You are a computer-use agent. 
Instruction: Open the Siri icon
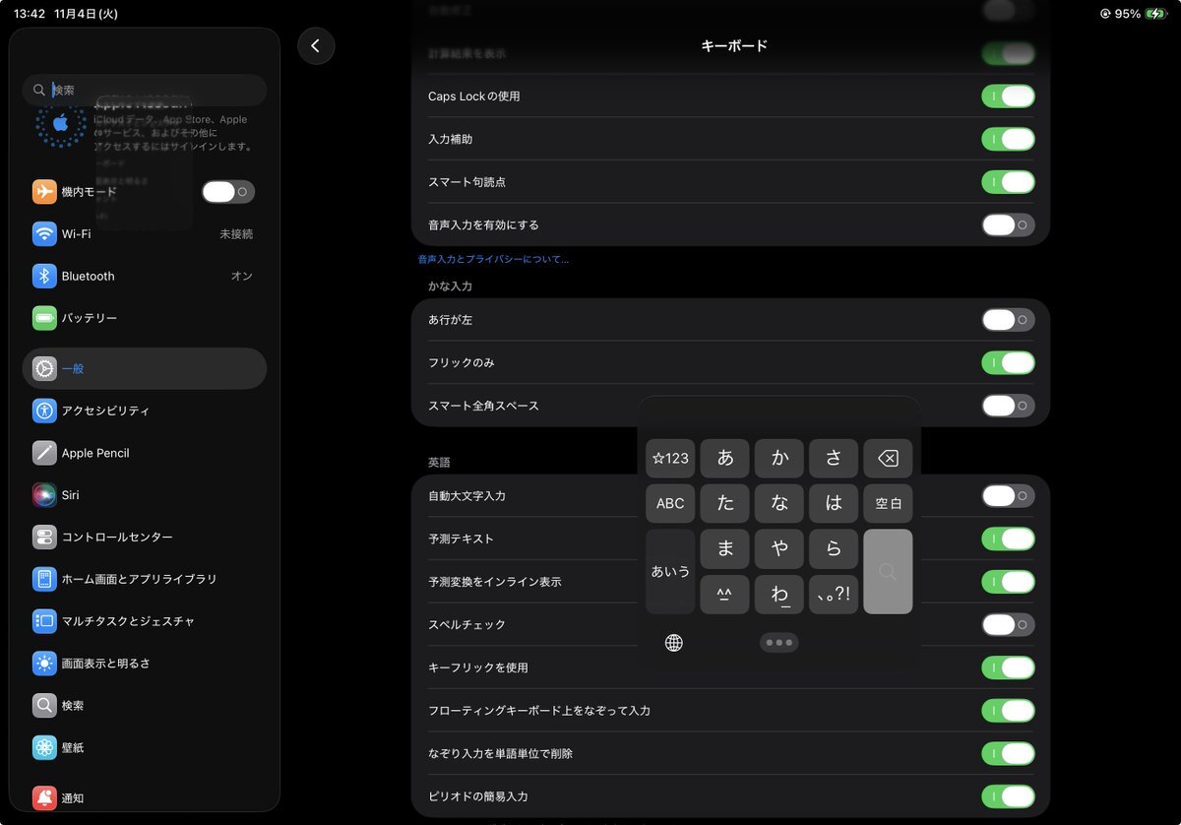44,495
